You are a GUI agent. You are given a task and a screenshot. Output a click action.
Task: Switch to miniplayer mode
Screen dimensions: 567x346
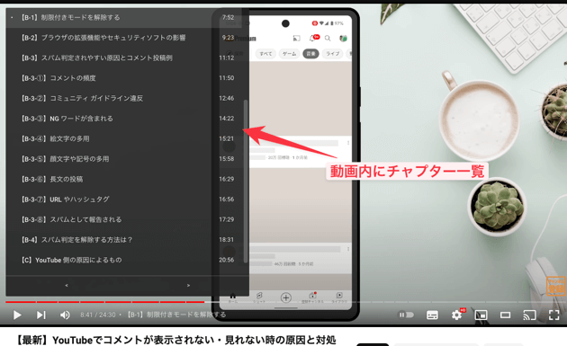[x=481, y=315]
